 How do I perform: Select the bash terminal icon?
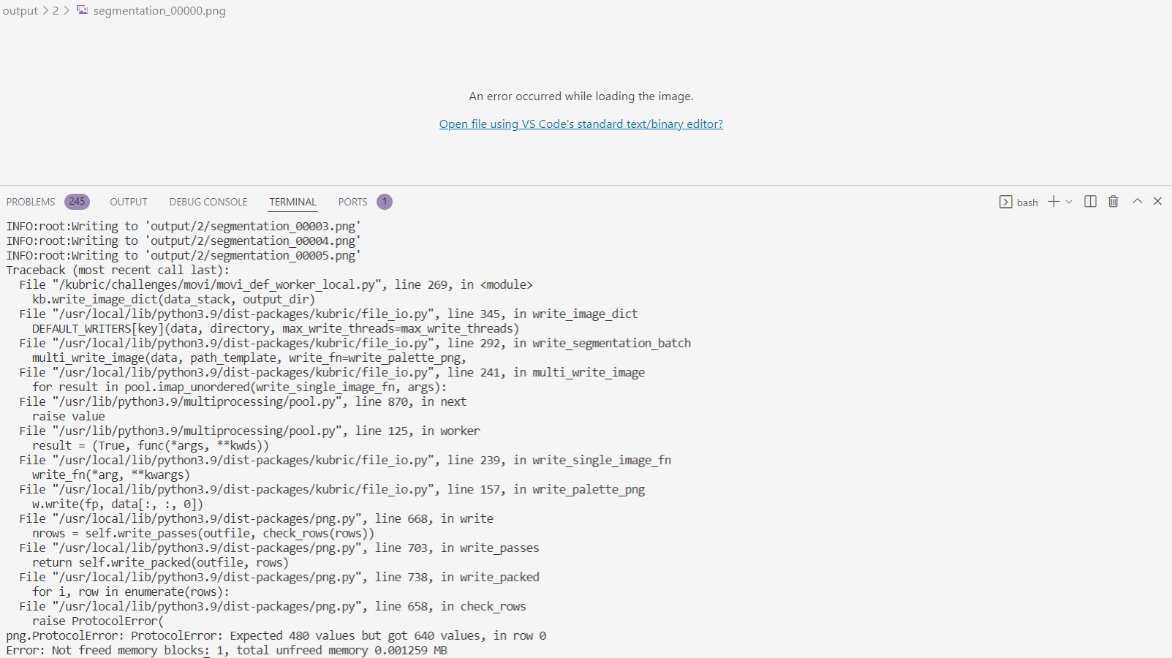1006,202
